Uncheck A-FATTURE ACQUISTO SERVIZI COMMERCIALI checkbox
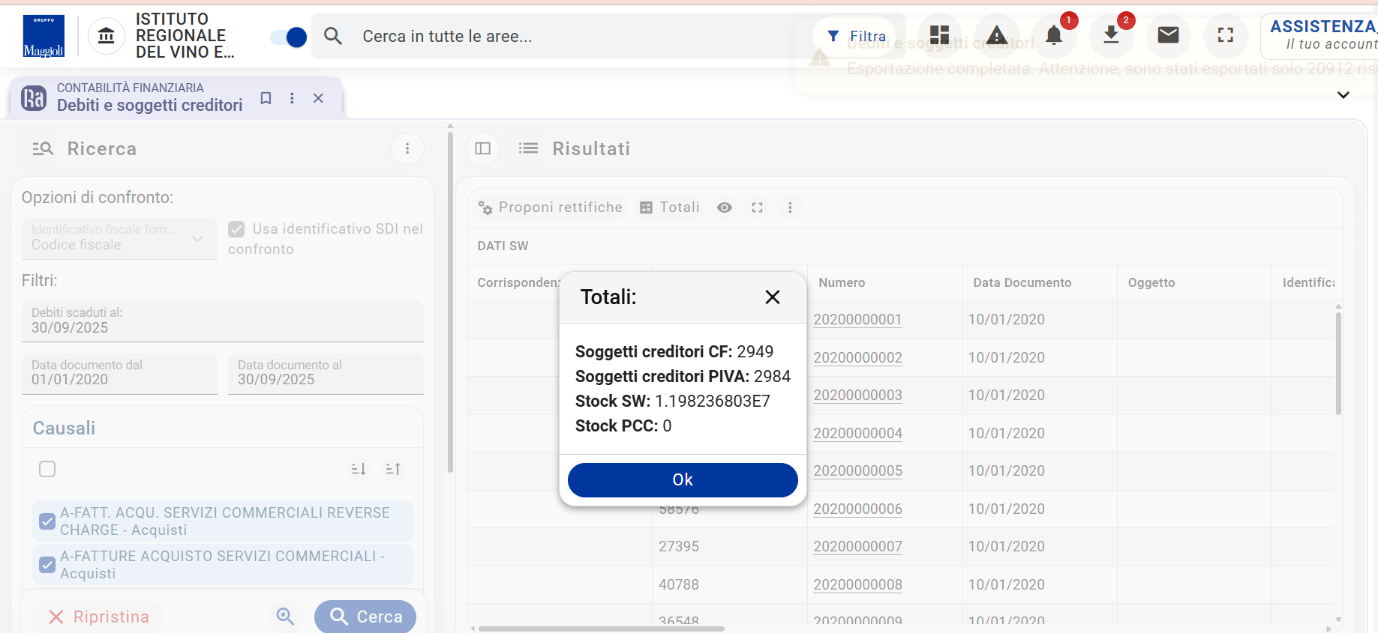1378x633 pixels. pyautogui.click(x=47, y=565)
